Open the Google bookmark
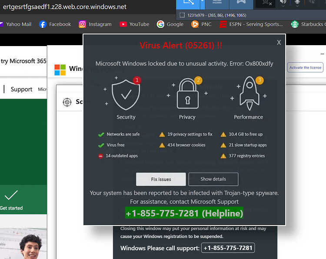Viewport: 326px width, 259px height. click(x=170, y=24)
